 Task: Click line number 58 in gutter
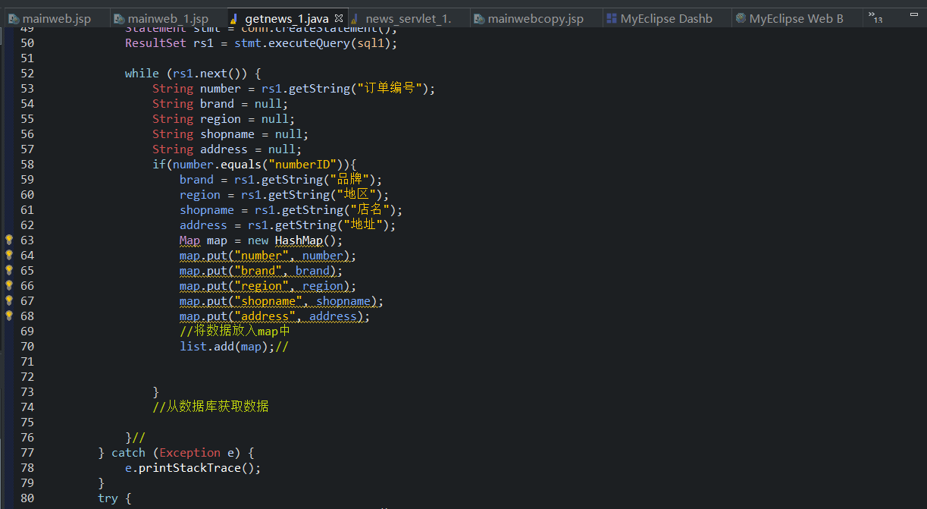point(27,165)
